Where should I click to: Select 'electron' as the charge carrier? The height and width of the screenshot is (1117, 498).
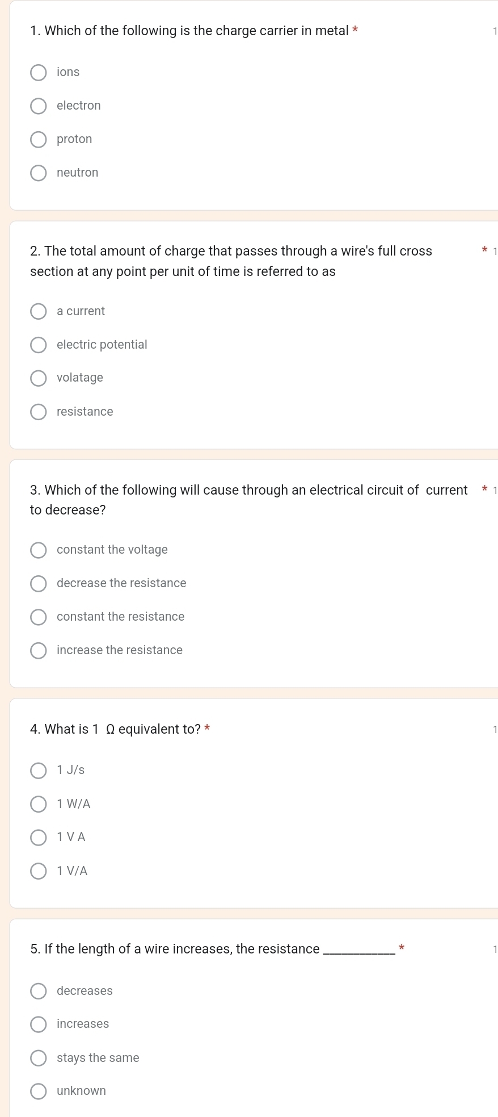38,106
